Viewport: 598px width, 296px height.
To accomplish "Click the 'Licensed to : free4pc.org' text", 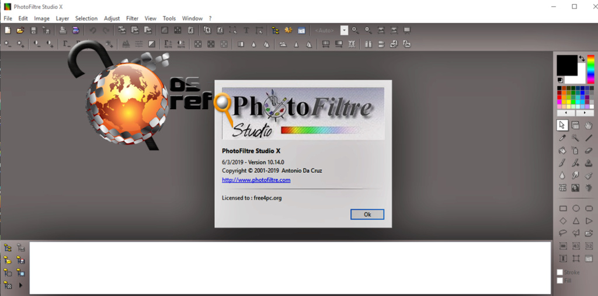I will [x=252, y=198].
